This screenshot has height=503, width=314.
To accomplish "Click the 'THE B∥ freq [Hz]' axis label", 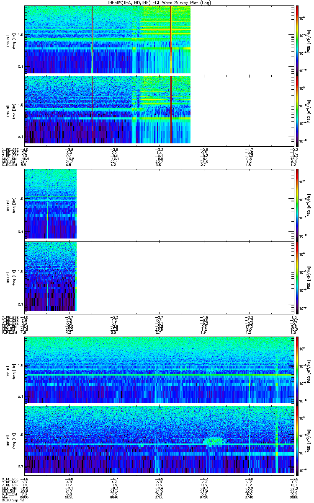I will tap(11, 440).
